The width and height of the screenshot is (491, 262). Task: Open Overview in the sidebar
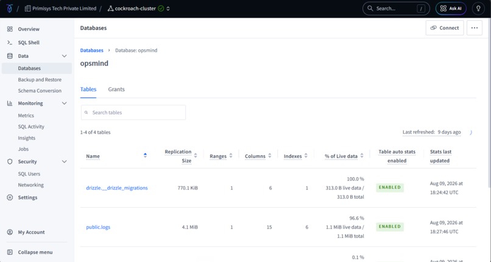(29, 29)
